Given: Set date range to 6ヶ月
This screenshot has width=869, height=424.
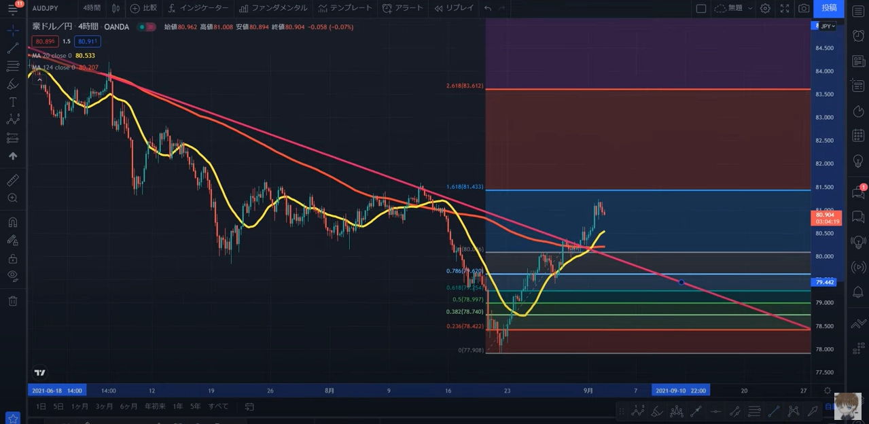Looking at the screenshot, I should 128,406.
